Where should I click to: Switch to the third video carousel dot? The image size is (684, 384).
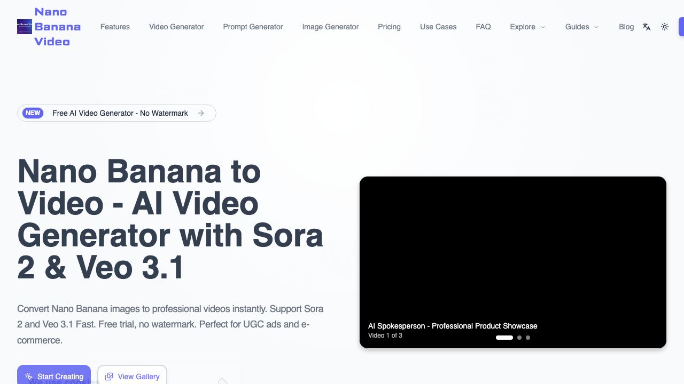coord(528,337)
